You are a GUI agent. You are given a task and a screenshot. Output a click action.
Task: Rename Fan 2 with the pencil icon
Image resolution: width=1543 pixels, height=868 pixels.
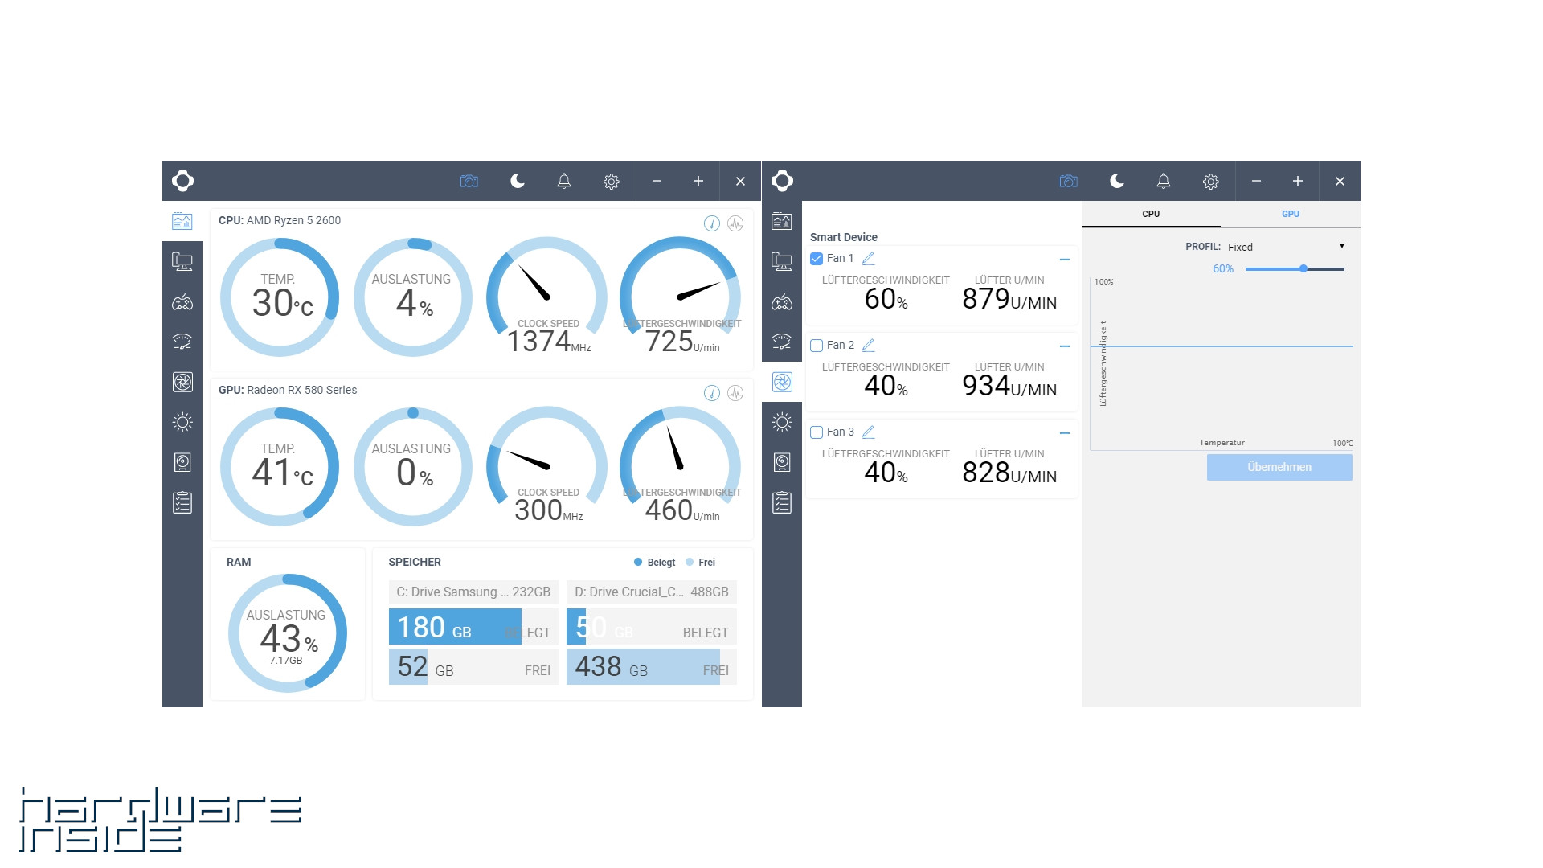(868, 346)
